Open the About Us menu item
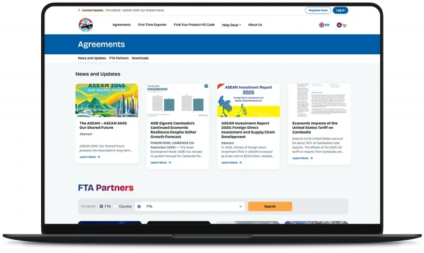424x253 pixels. click(x=255, y=24)
